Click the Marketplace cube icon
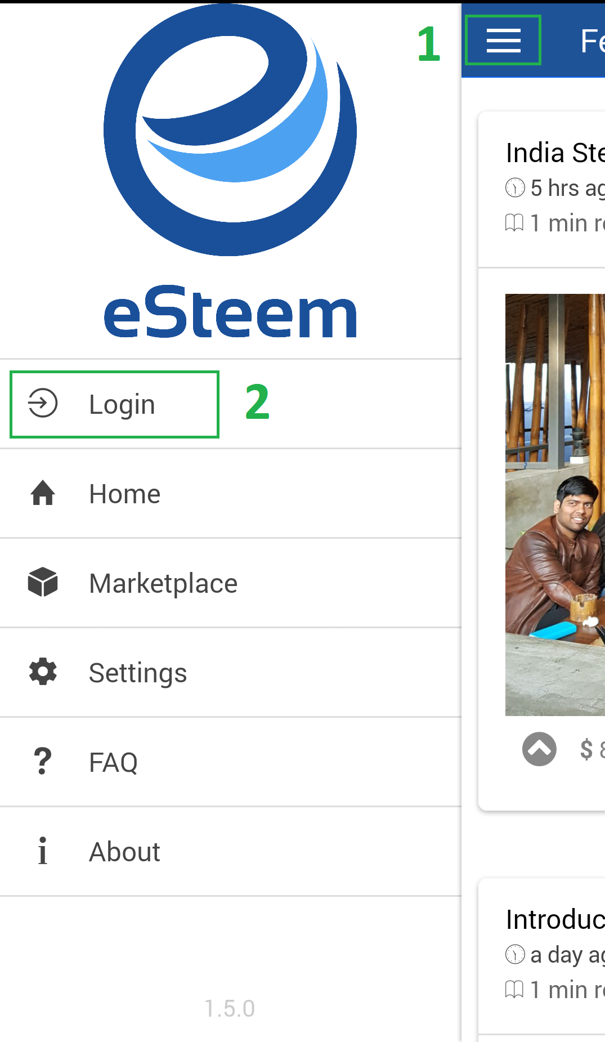Viewport: 605px width, 1042px height. coord(43,582)
